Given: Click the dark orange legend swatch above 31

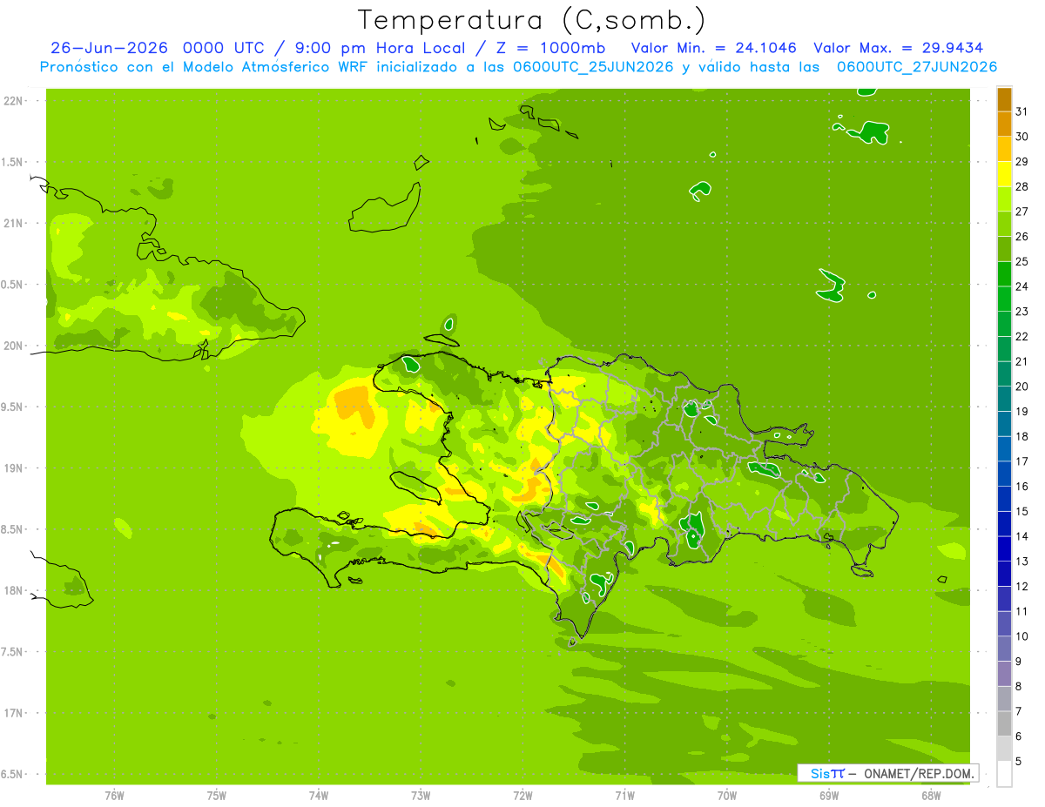Looking at the screenshot, I should coord(1004,99).
